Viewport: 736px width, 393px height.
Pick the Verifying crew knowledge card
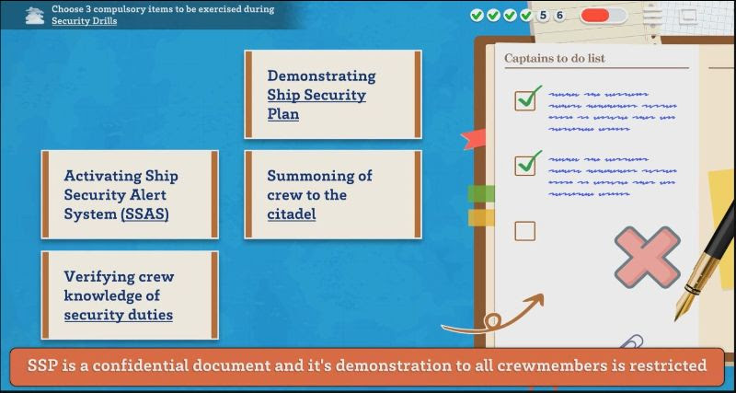[x=130, y=295]
